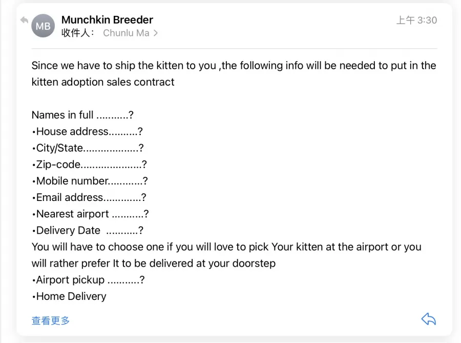The image size is (461, 343).
Task: Click the 上午 3:30 timestamp
Action: pos(416,20)
